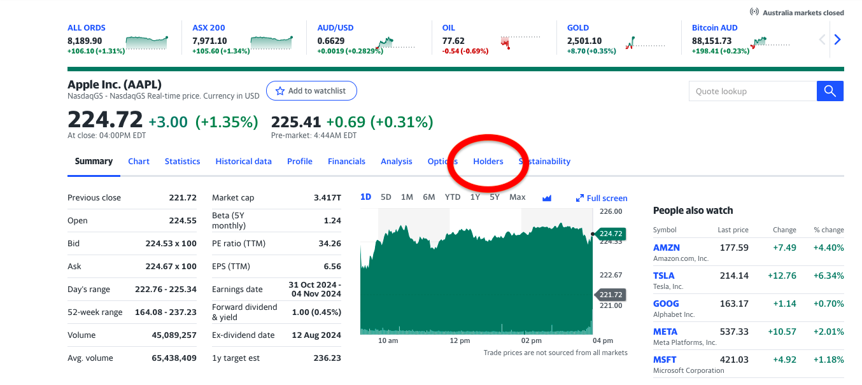This screenshot has height=385, width=862.
Task: Open the Holders tab
Action: (488, 162)
